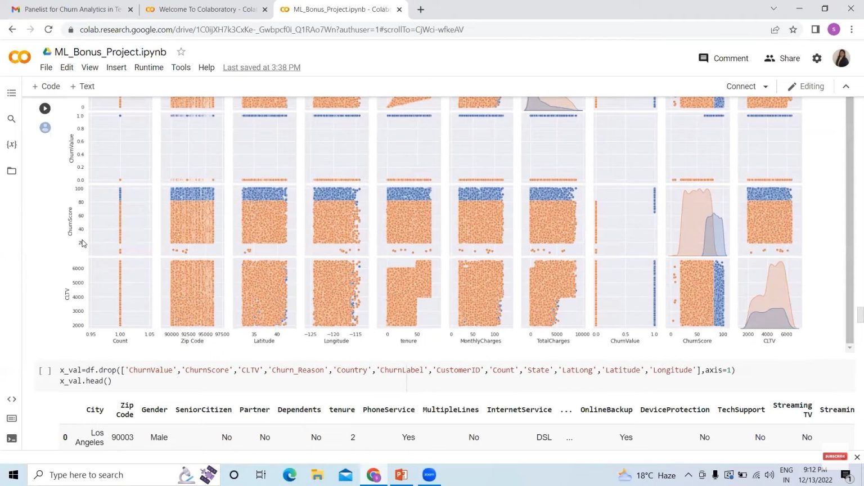The width and height of the screenshot is (864, 486).
Task: Open the command palette icon
Action: tap(11, 418)
